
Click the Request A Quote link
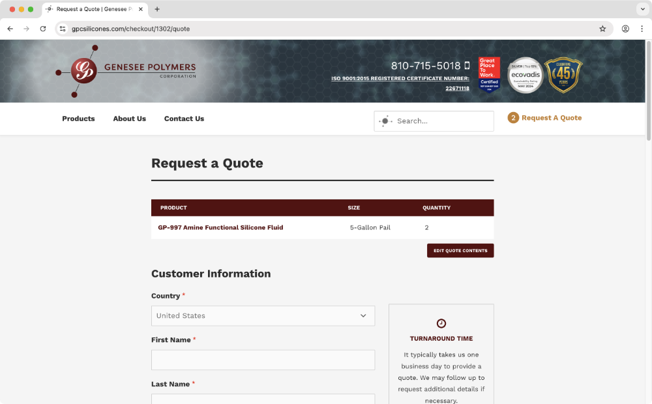(551, 118)
